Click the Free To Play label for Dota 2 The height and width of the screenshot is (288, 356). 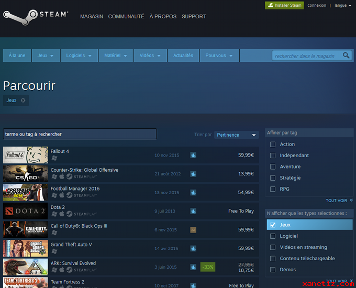coord(241,211)
